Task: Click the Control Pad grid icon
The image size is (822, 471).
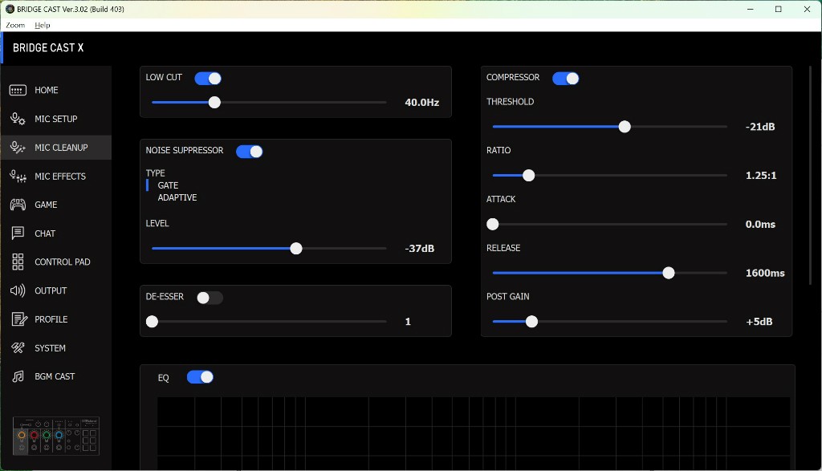Action: [18, 262]
